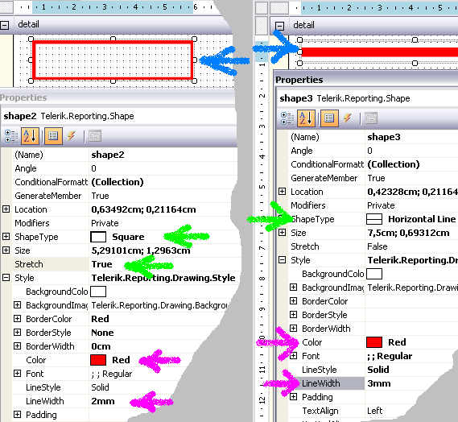Image resolution: width=458 pixels, height=422 pixels.
Task: Collapse Style property of shape3
Action: click(x=282, y=259)
